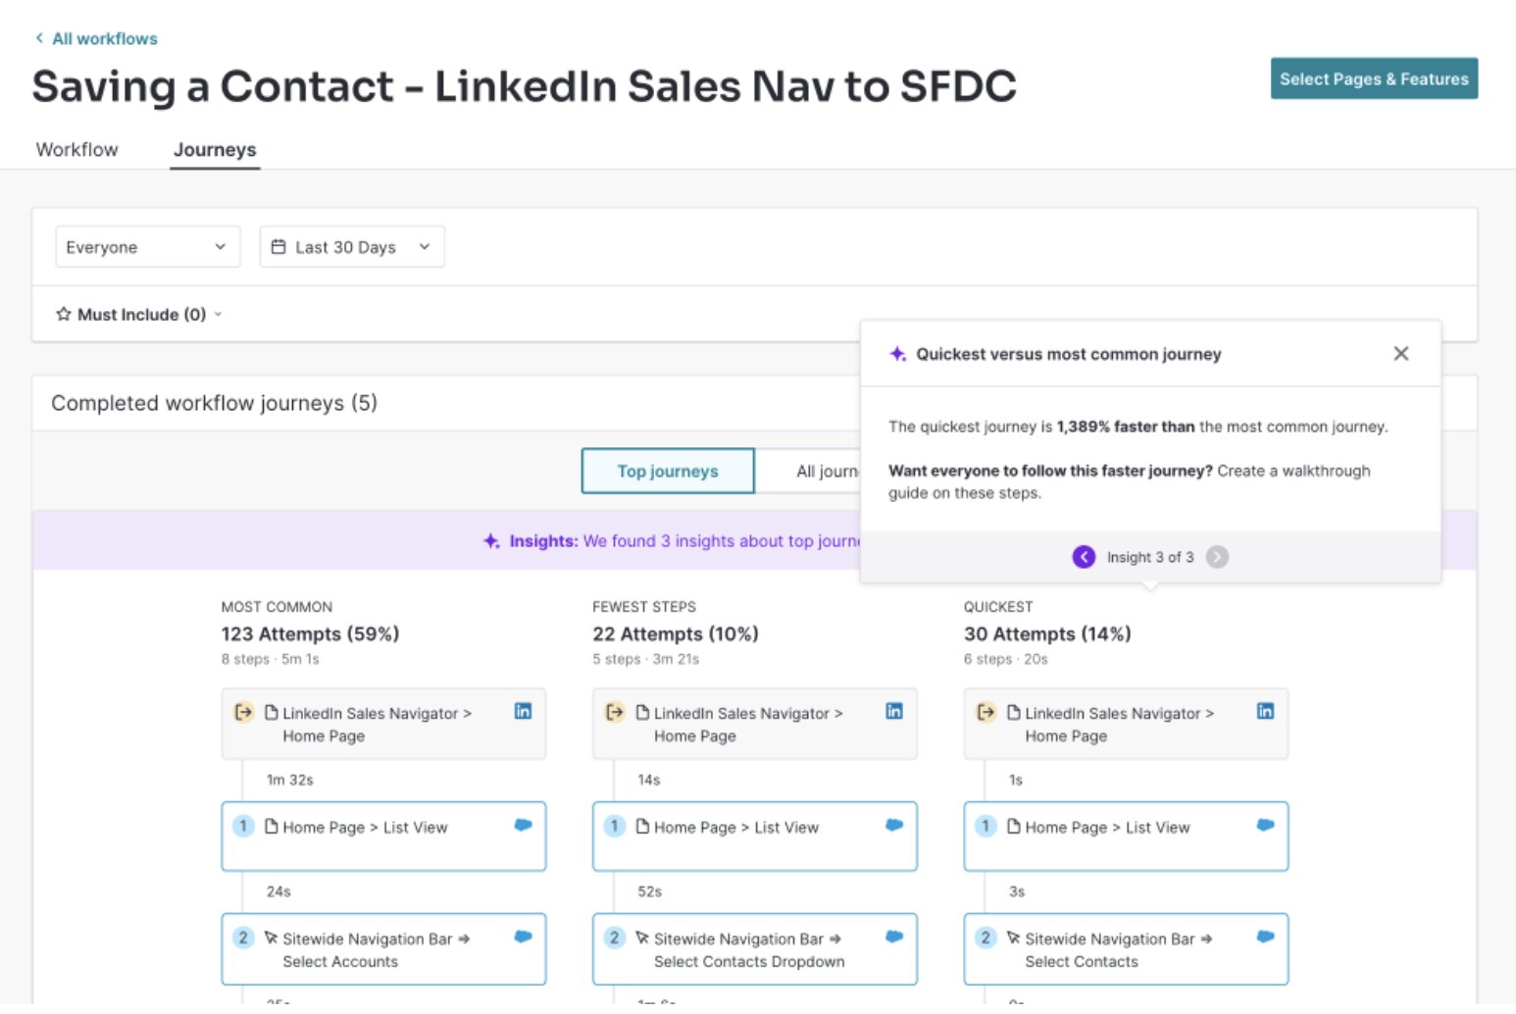Select the Top journeys tab
This screenshot has width=1516, height=1014.
click(x=668, y=471)
